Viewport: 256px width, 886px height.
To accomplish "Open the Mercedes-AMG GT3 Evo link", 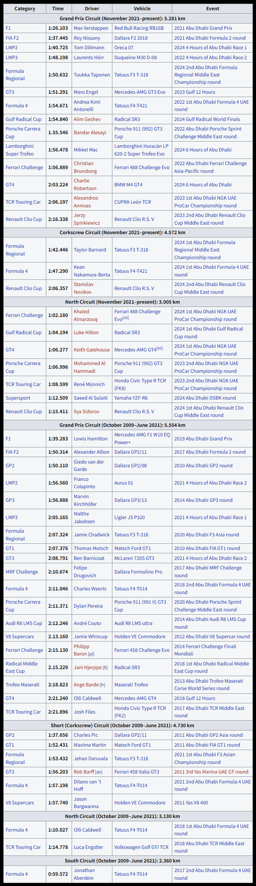I will point(140,92).
